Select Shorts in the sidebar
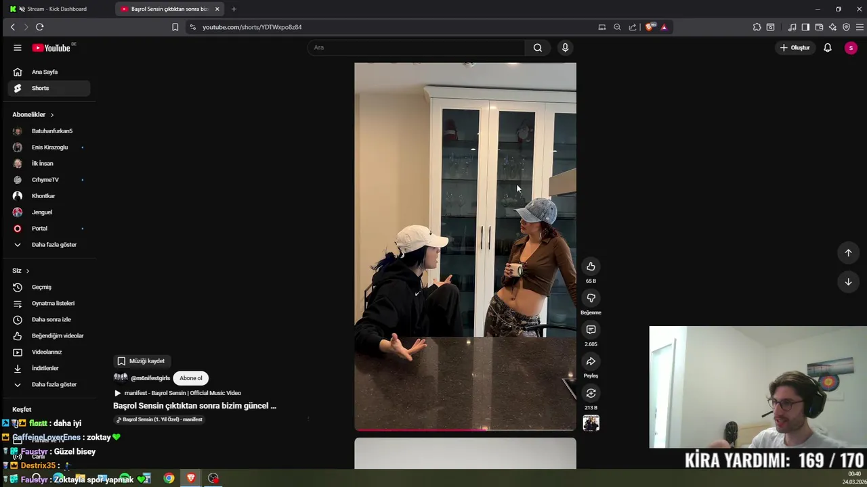The height and width of the screenshot is (487, 867). (49, 88)
